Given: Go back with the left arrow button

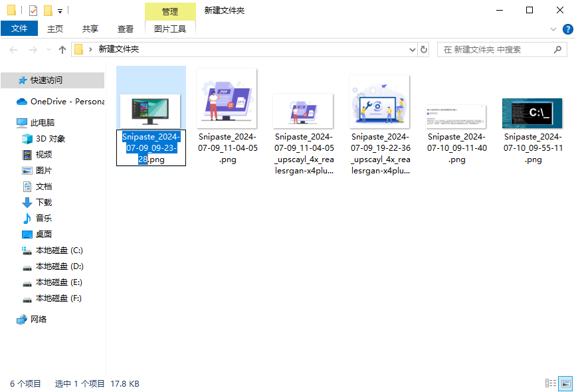Looking at the screenshot, I should [x=13, y=50].
